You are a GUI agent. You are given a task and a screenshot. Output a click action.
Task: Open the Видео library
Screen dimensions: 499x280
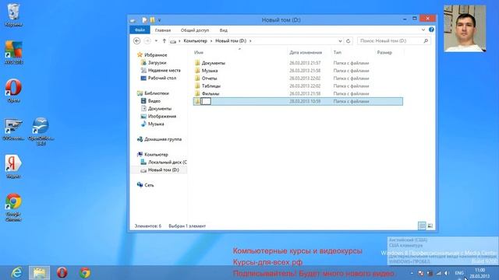154,100
